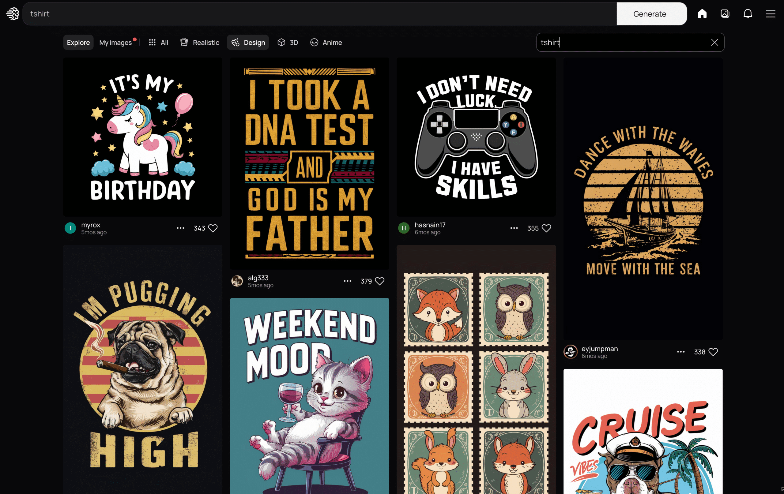Click the 338 like count

(699, 352)
